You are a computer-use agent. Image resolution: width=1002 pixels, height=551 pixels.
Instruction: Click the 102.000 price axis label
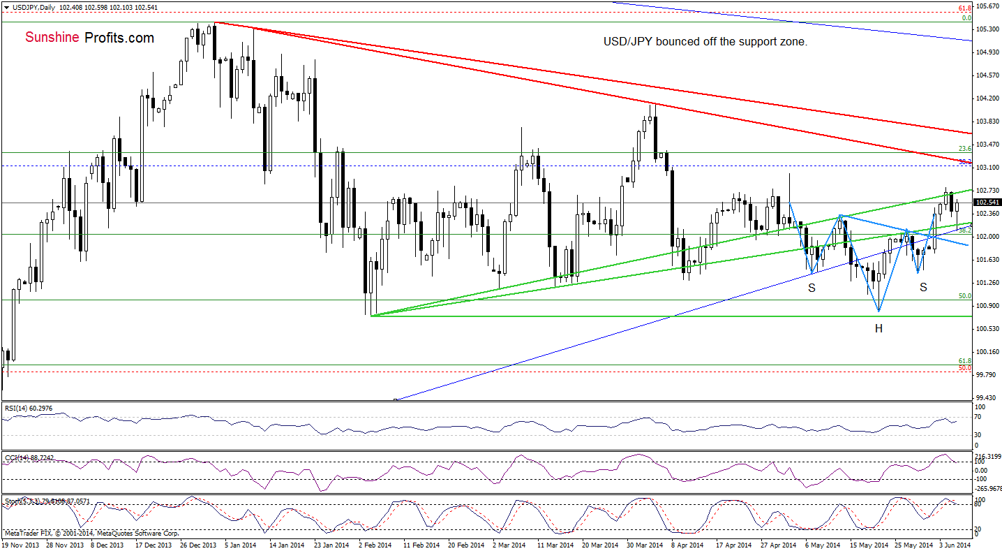987,237
